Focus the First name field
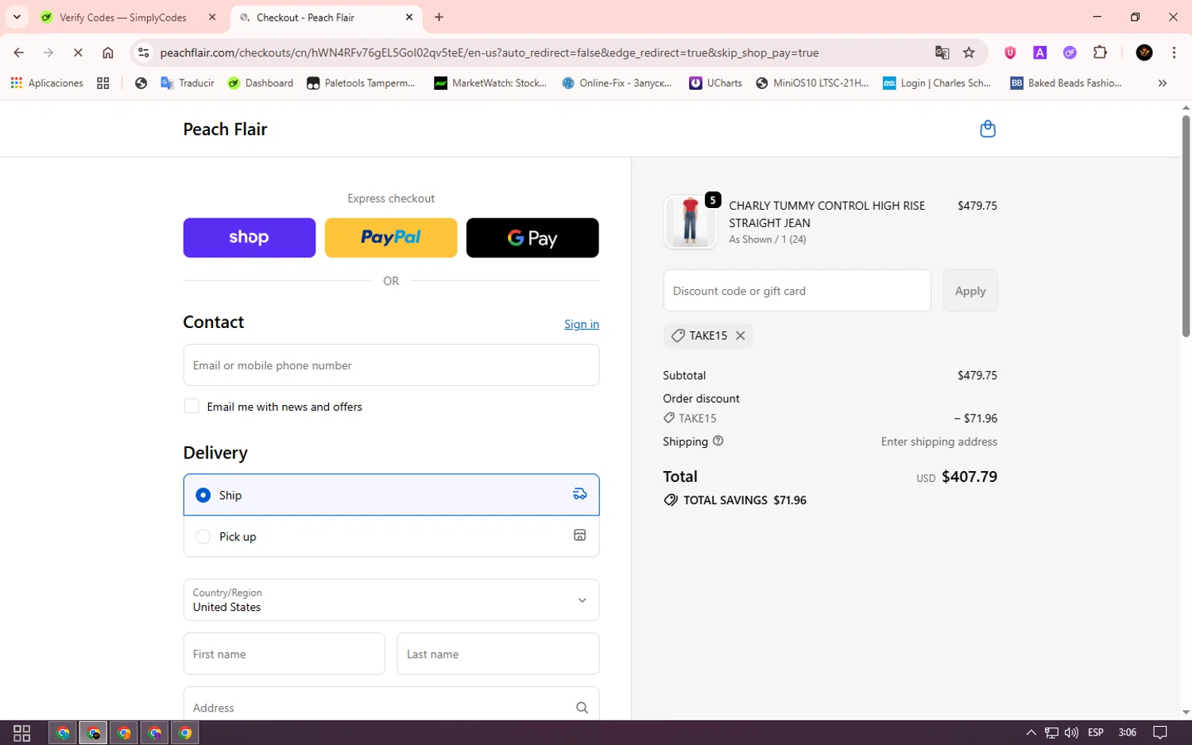 point(284,654)
